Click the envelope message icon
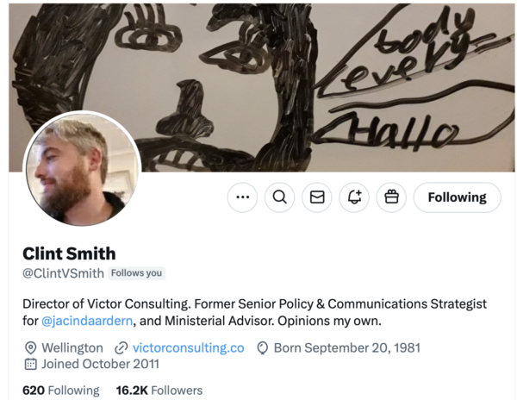 coord(317,197)
